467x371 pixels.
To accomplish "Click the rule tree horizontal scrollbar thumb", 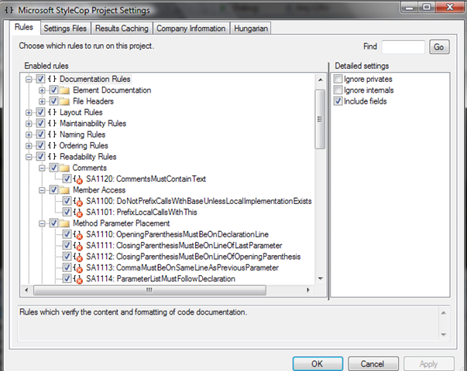I will 149,290.
